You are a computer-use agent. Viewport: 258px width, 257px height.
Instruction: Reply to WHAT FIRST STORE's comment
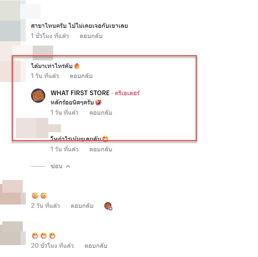pos(100,113)
